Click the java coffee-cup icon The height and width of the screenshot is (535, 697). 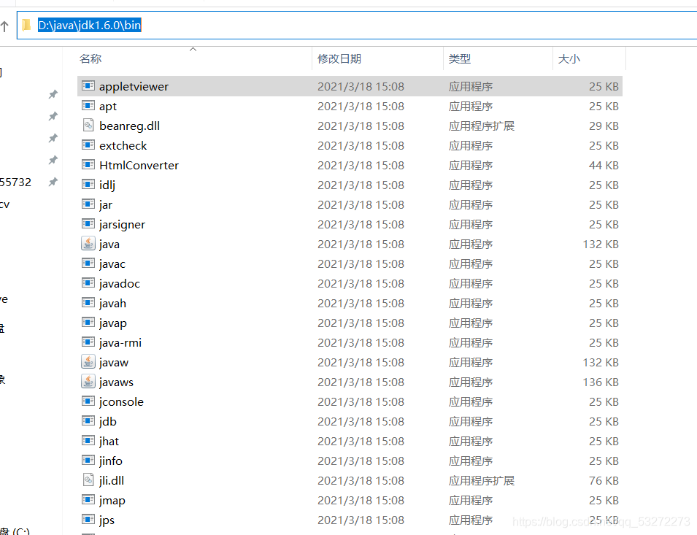(x=88, y=244)
